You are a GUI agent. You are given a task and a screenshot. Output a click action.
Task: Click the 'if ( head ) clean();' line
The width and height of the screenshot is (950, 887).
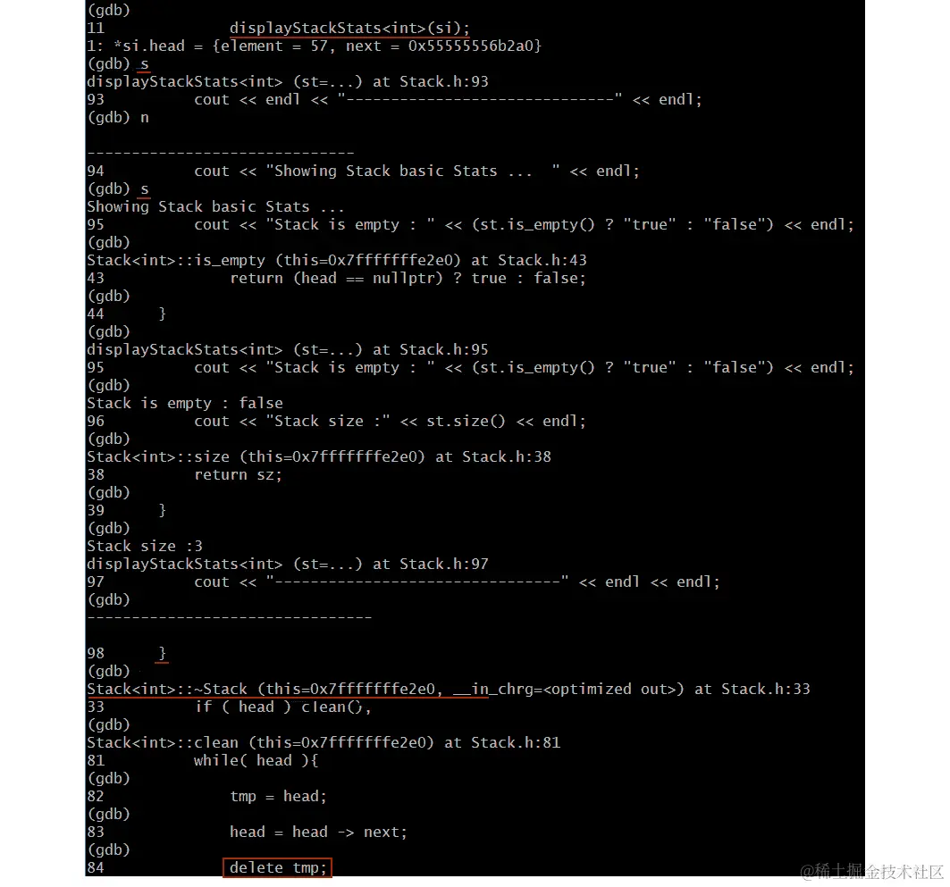click(x=283, y=707)
